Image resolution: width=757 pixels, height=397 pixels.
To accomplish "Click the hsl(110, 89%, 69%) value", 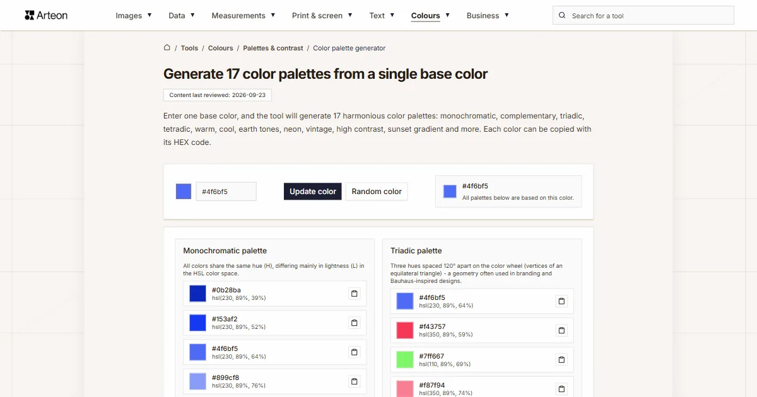I will click(445, 364).
